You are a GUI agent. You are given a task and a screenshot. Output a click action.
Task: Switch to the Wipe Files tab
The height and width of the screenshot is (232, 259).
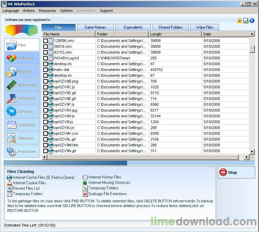[x=205, y=27]
